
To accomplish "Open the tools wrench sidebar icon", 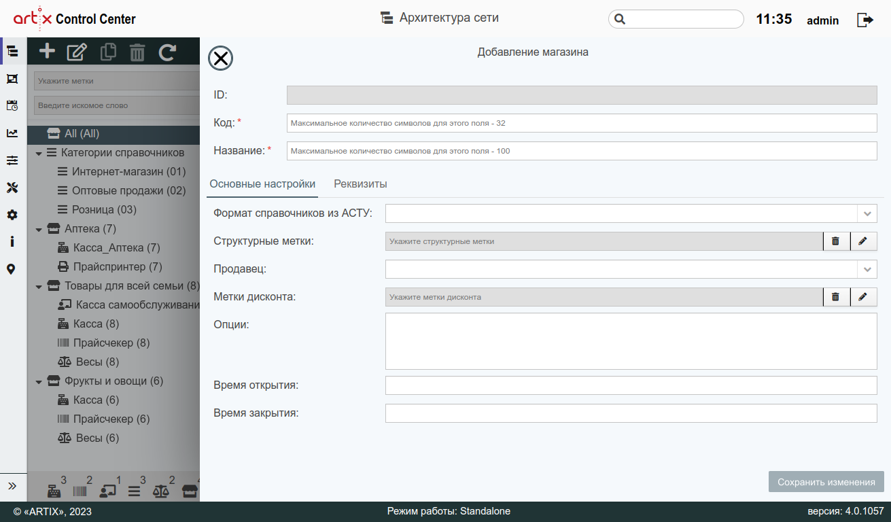I will (12, 188).
